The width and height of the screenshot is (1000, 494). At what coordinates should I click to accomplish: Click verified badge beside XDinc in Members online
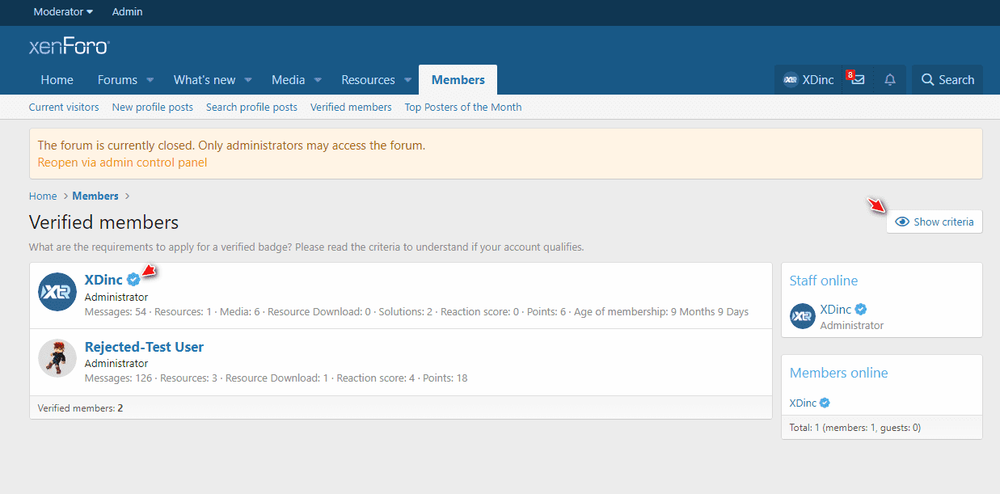[825, 403]
